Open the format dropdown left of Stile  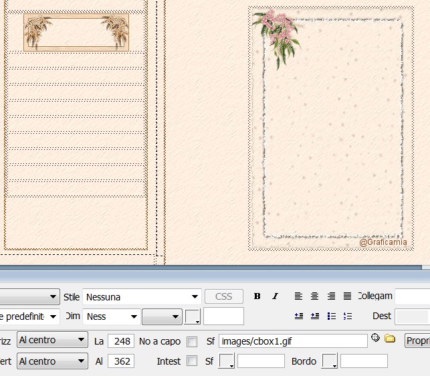click(x=29, y=296)
